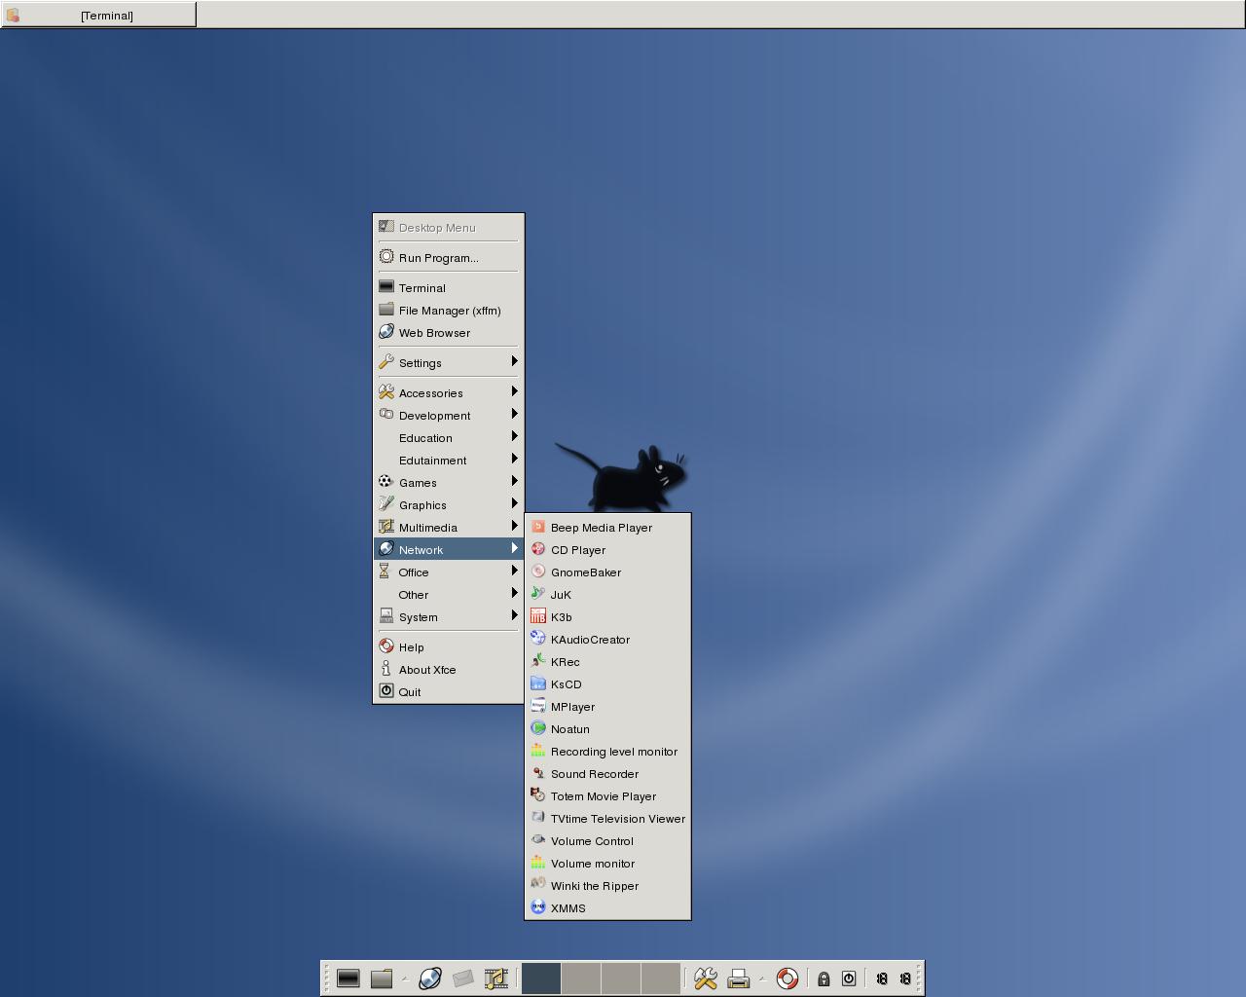Lock the screen with the padlock icon
Screen dimensions: 1246x997
point(824,979)
